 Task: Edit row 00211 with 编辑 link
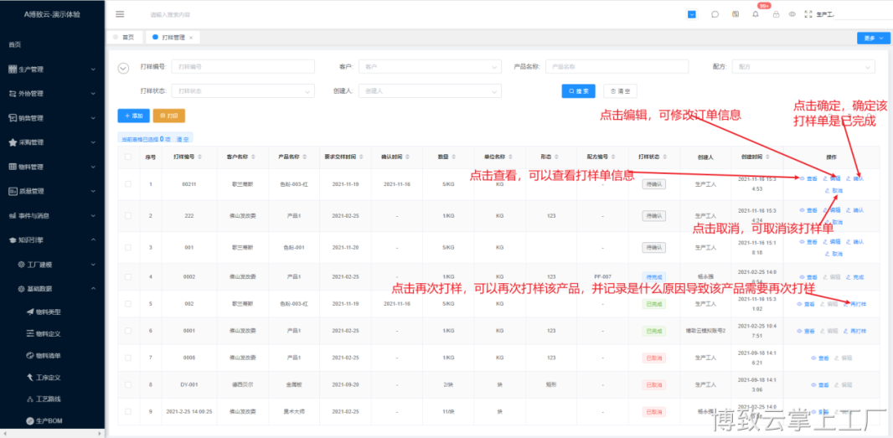832,178
